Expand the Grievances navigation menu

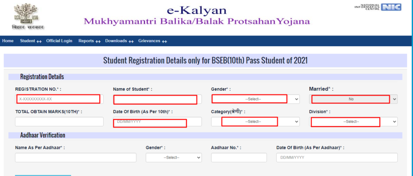(153, 41)
